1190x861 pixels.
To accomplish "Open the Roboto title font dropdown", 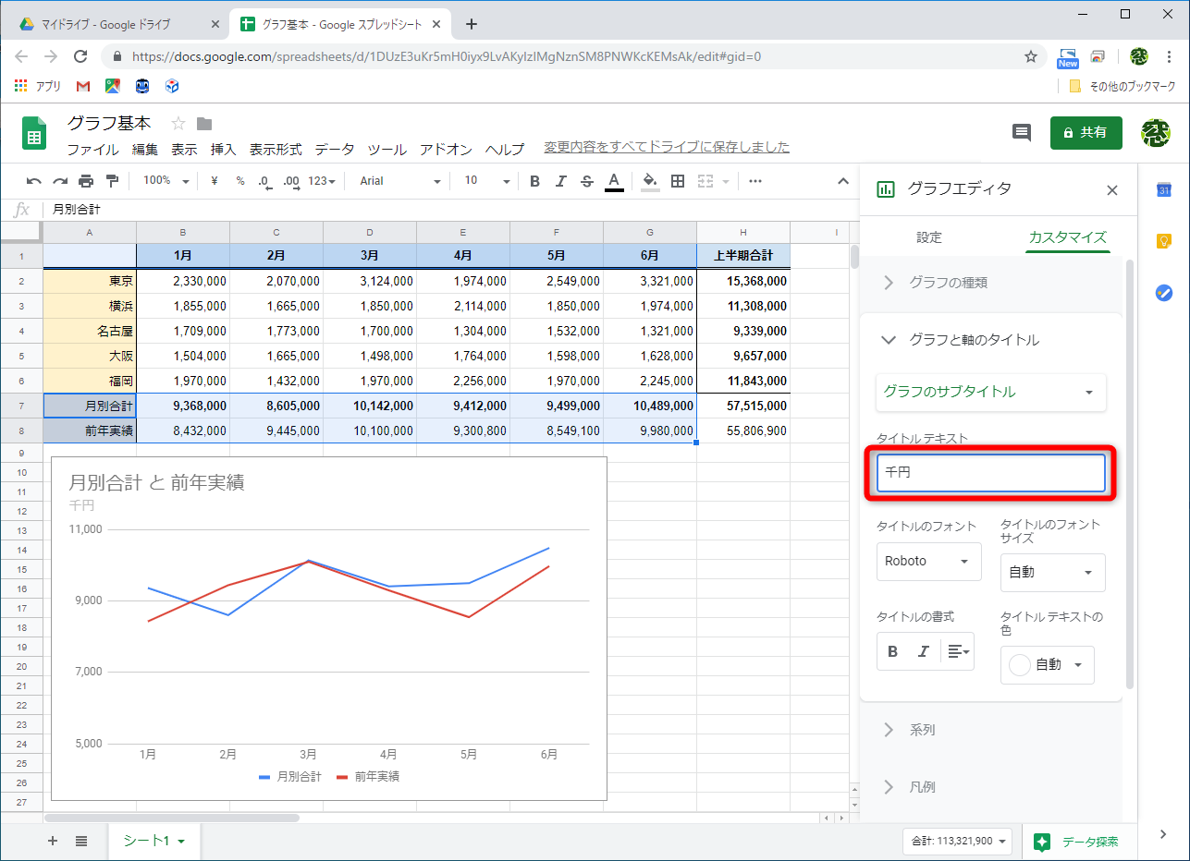I will pos(928,562).
